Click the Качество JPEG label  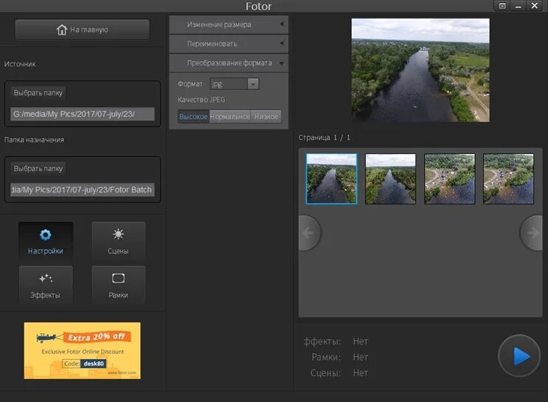pyautogui.click(x=201, y=100)
